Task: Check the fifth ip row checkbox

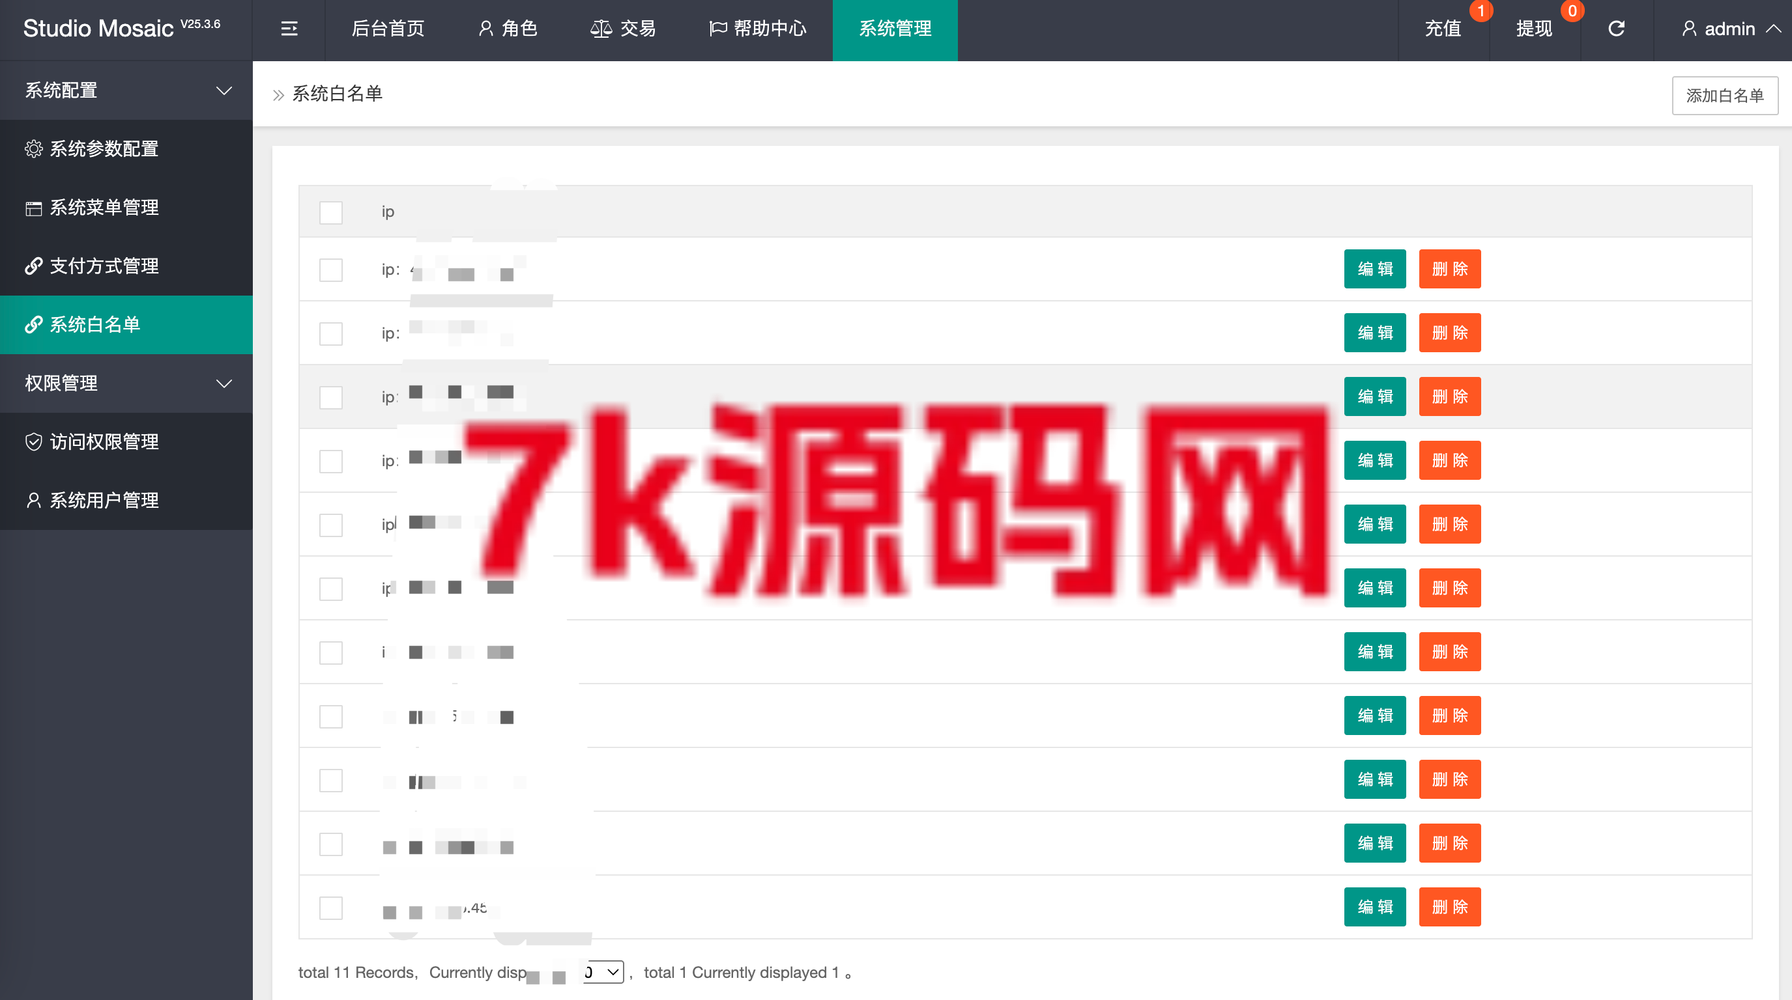Action: [330, 525]
